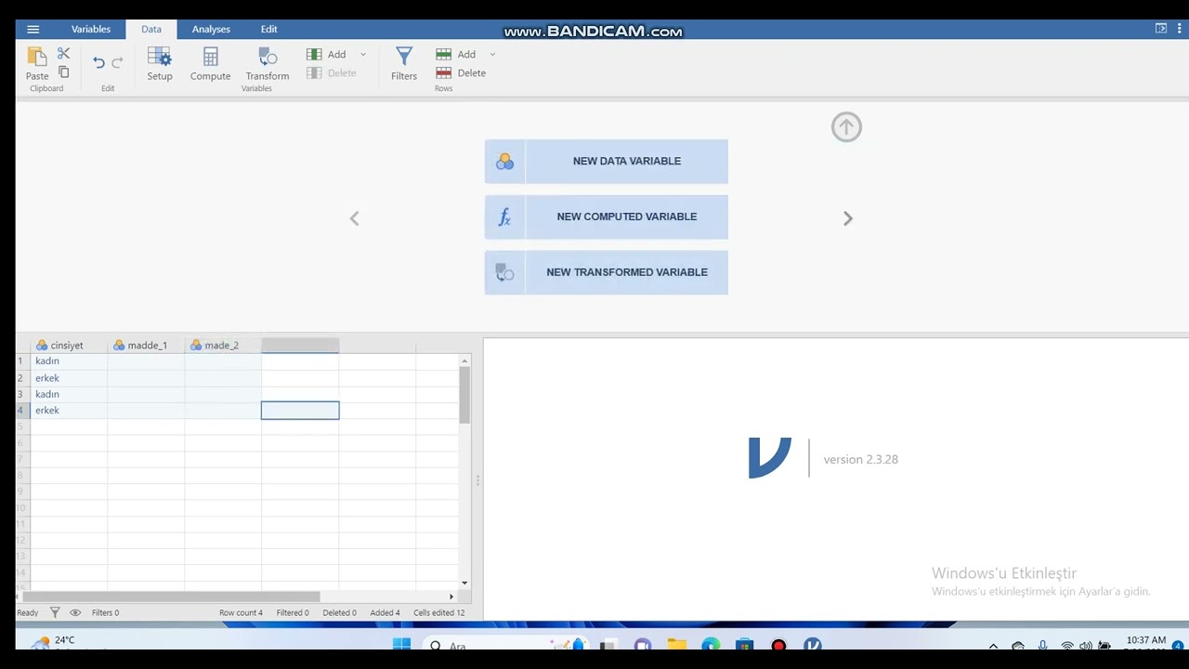Select row 3 cell 'kadın'
Viewport: 1189px width, 669px height.
point(70,394)
